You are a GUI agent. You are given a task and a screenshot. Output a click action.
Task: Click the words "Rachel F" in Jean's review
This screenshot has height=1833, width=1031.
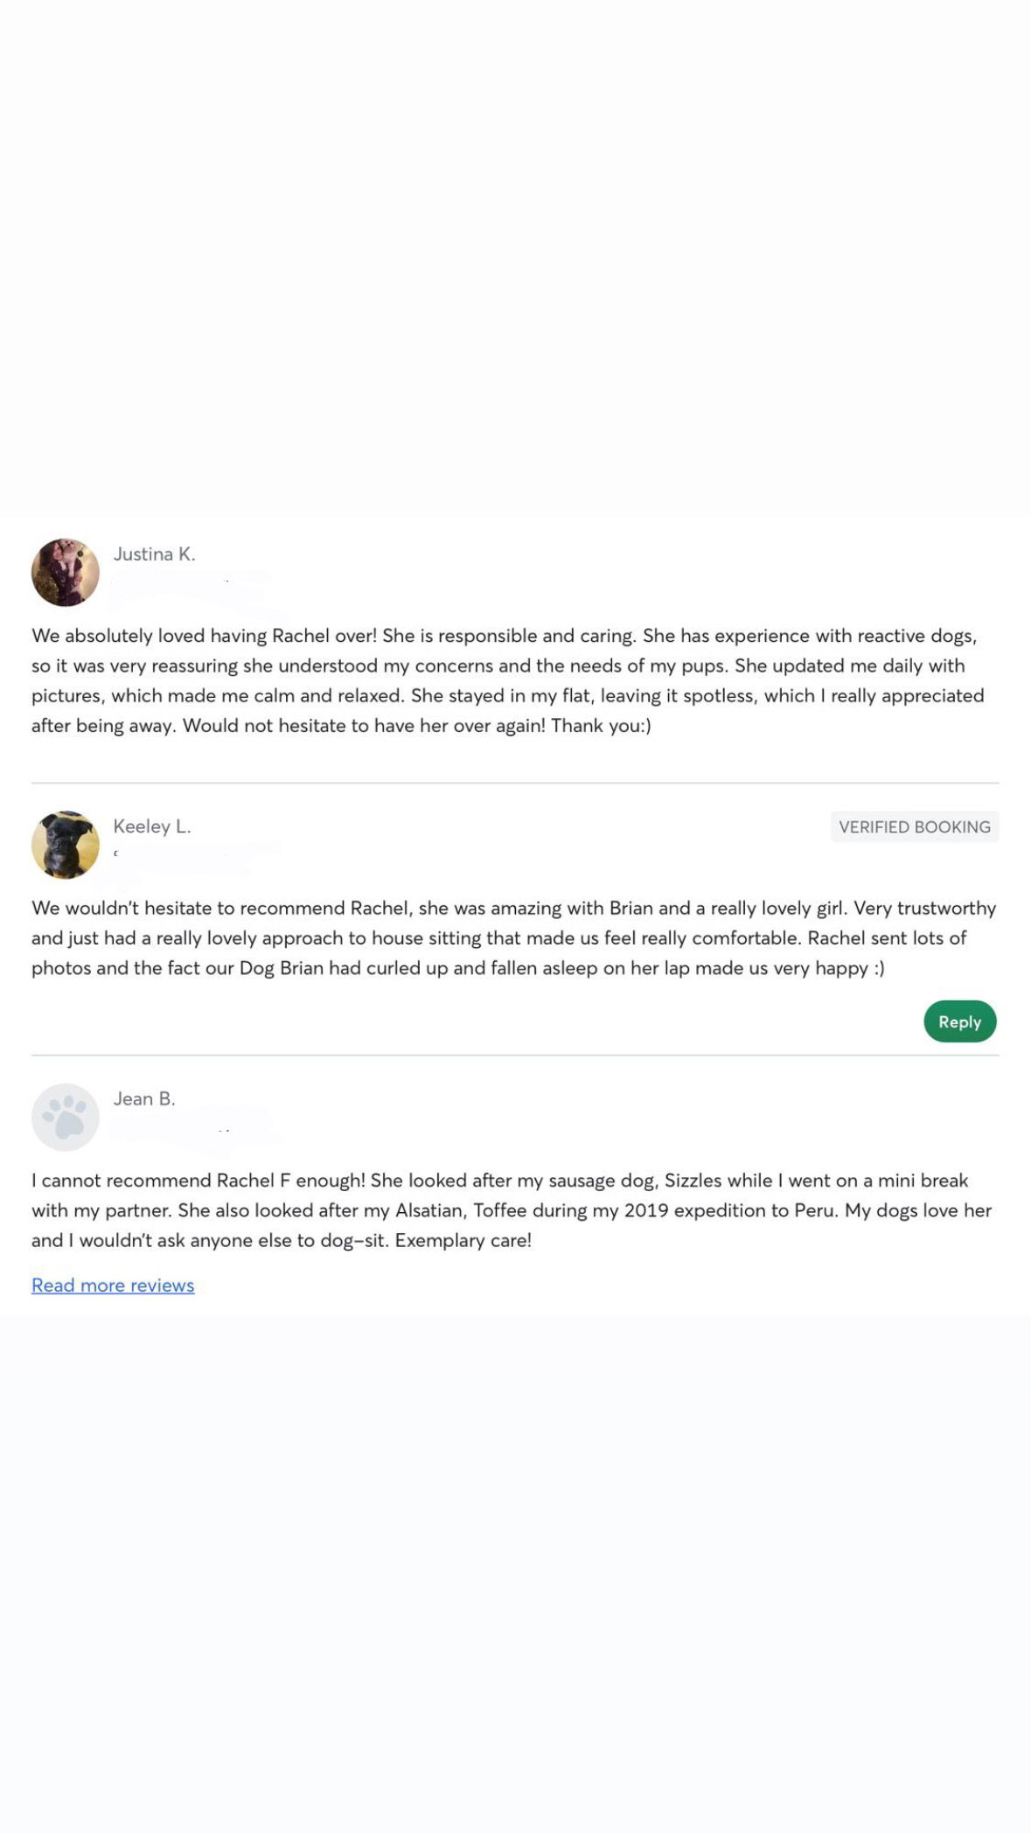pyautogui.click(x=253, y=1181)
